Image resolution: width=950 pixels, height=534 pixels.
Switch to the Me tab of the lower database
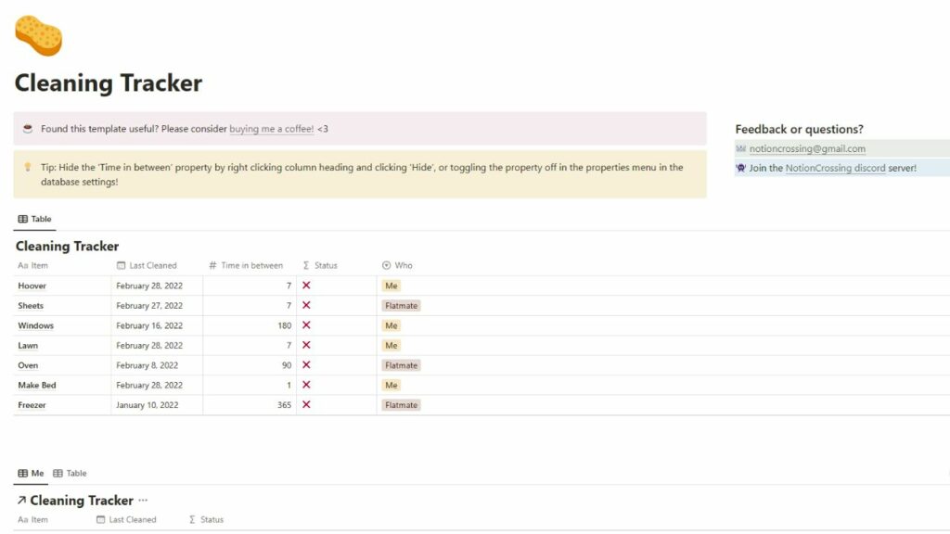(31, 473)
